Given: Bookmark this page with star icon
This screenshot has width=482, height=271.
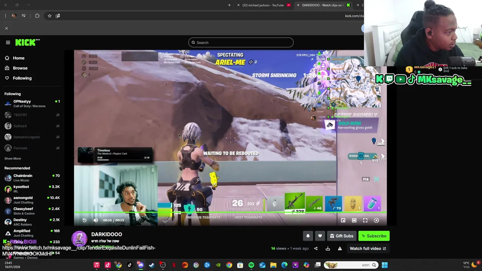Looking at the screenshot, I should click(x=49, y=16).
